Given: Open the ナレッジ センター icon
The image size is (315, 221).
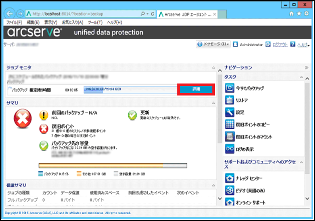Looking at the screenshot, I should coord(230,178).
